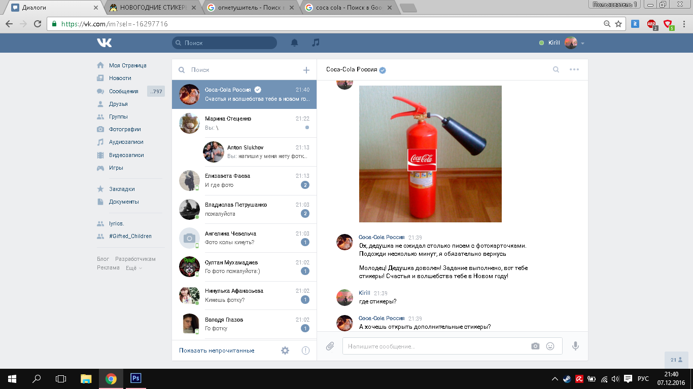Open Аудиозаписи in the sidebar

[x=126, y=142]
